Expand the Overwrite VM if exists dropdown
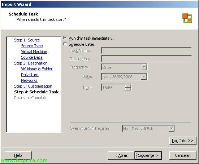Viewport: 199px width, 164px height. tap(171, 129)
